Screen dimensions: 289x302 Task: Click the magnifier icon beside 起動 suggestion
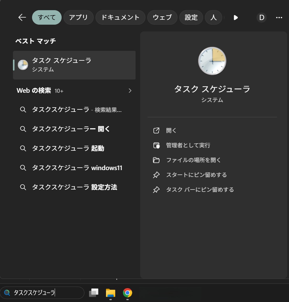coord(23,148)
